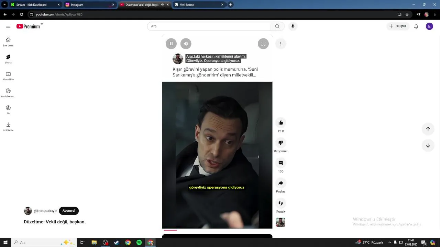Viewport: 440px width, 247px height.
Task: Open İndirilenler downloads in sidebar
Action: 8,127
